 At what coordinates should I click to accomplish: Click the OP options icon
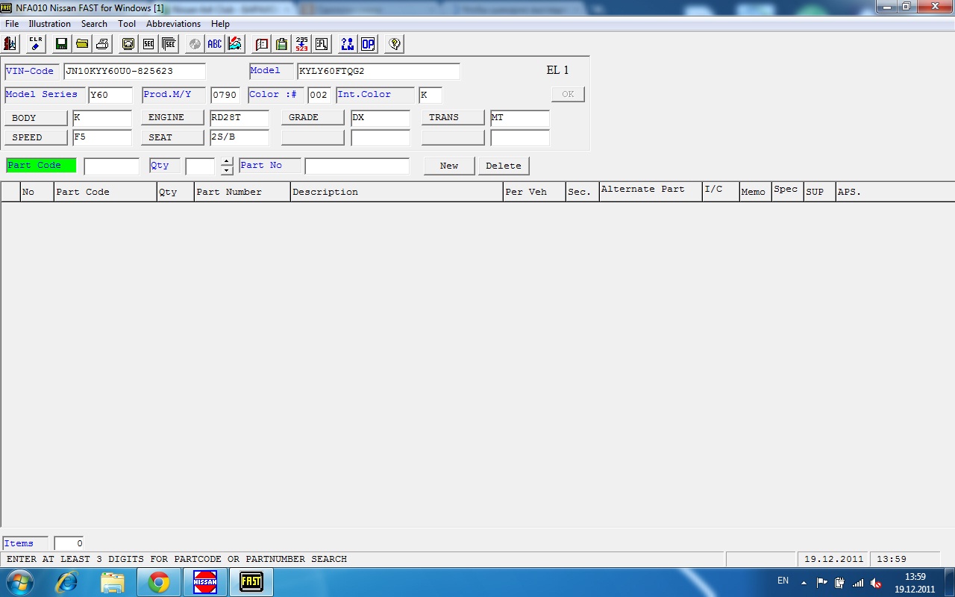pos(368,44)
